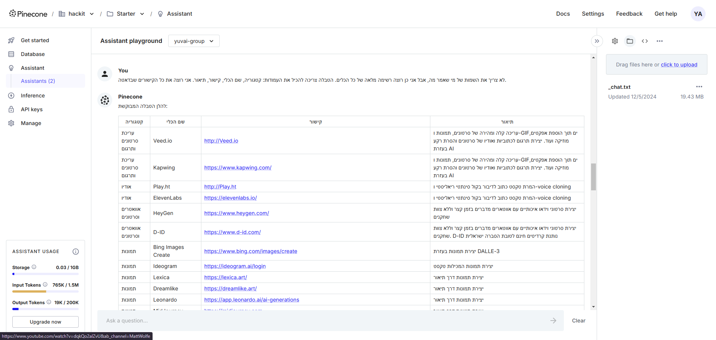The image size is (716, 340).
Task: Go to Get started in sidebar
Action: coord(35,40)
